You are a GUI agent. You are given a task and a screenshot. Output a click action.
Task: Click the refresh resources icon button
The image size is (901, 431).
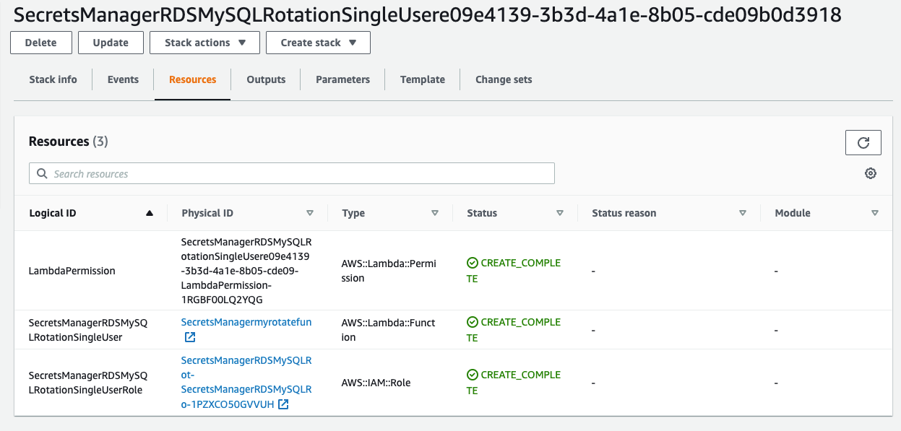[x=863, y=142]
